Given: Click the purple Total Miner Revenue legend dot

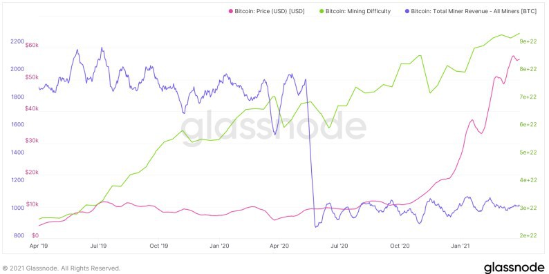Looking at the screenshot, I should coord(408,11).
